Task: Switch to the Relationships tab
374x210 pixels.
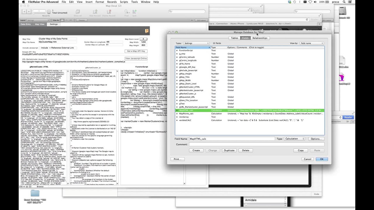Action: (x=260, y=38)
